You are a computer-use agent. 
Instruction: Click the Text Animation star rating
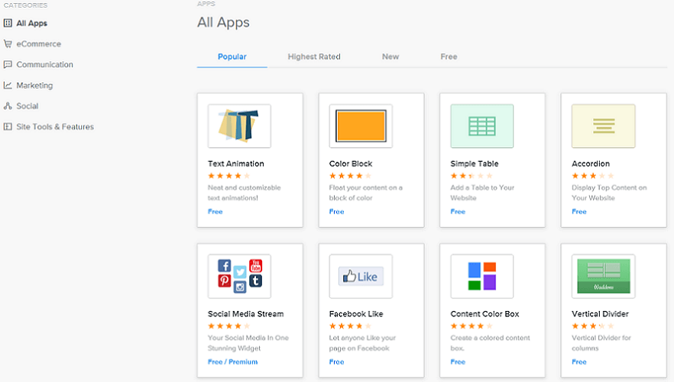coord(229,176)
